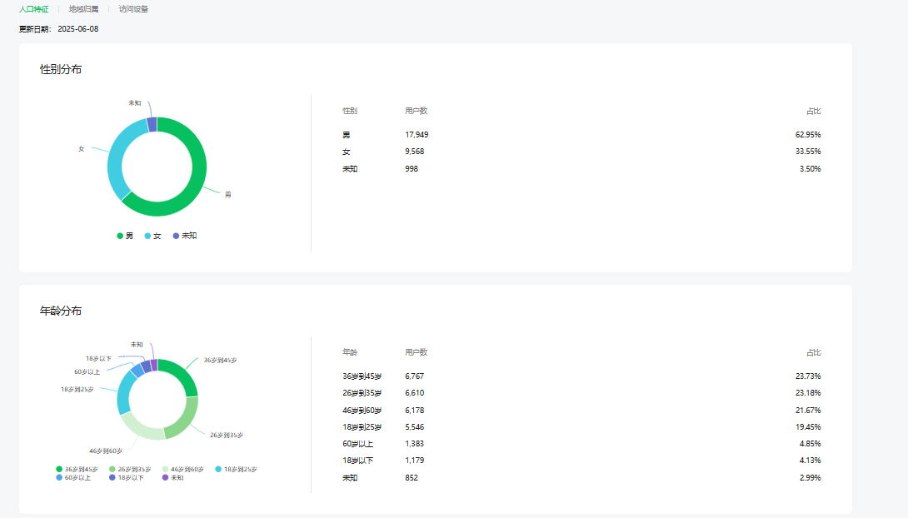
Task: Click the 年龄分布 section title
Action: click(x=61, y=311)
